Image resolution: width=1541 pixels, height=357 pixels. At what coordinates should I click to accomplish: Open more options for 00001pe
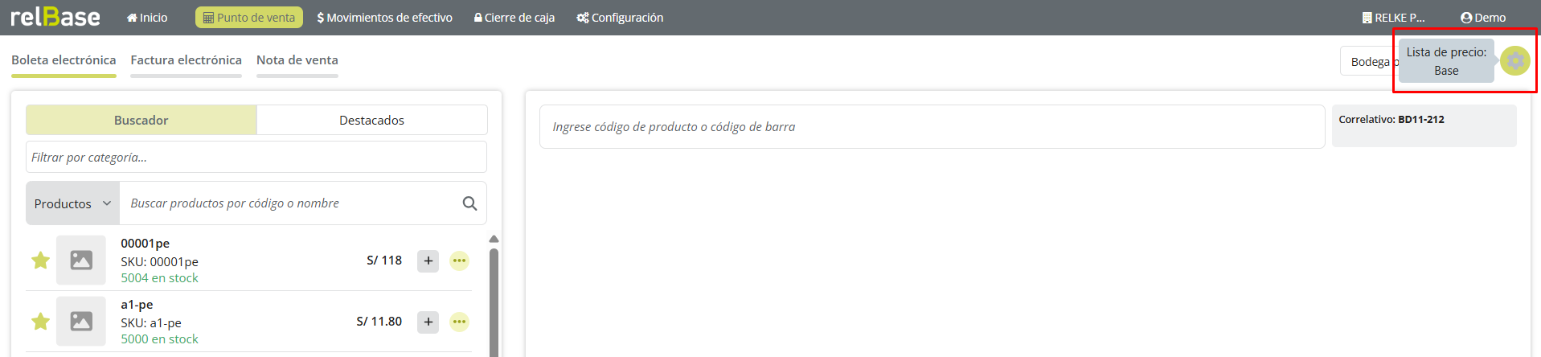459,261
